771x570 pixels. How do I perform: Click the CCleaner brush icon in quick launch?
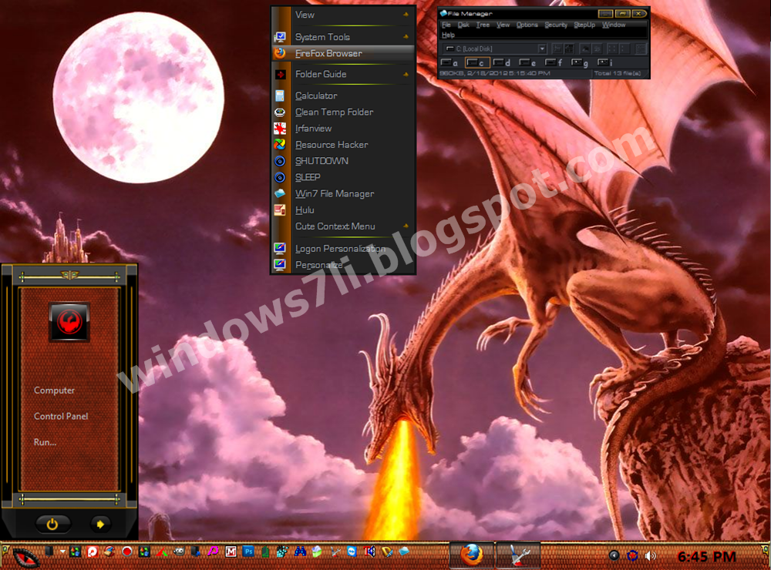(x=109, y=552)
